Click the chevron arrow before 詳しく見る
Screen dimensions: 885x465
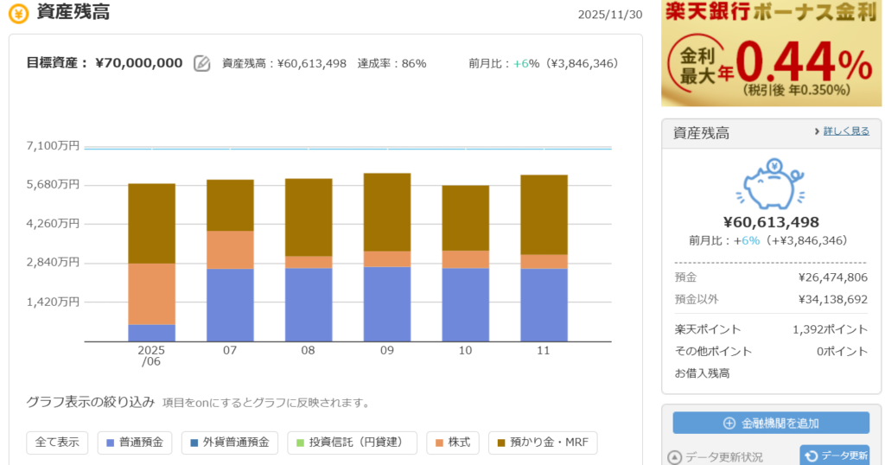pos(816,131)
